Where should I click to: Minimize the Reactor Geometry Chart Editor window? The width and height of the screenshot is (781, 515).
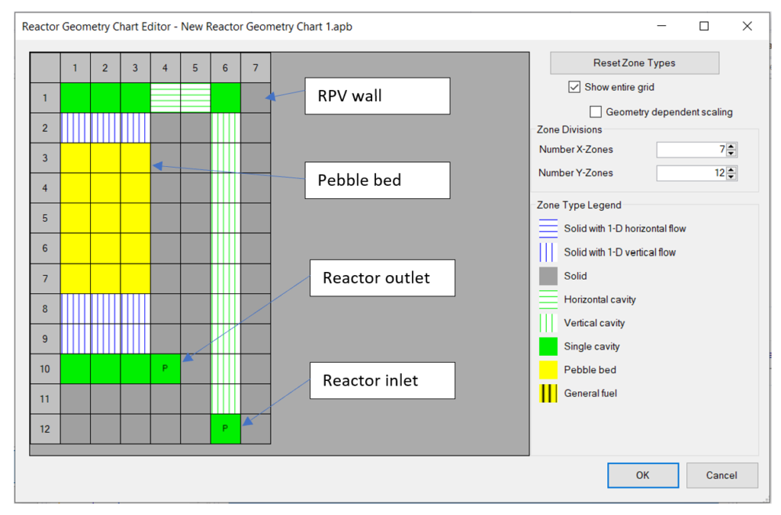coord(661,26)
